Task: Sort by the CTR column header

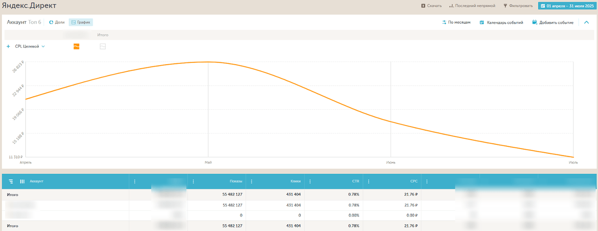Action: 355,181
